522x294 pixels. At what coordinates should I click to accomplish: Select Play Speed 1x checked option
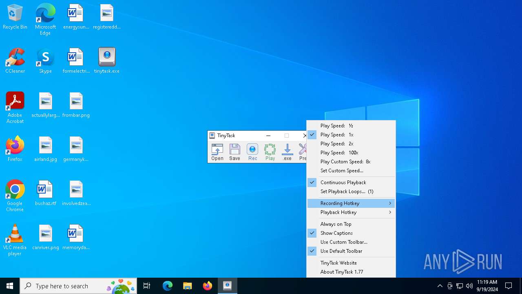click(x=351, y=135)
